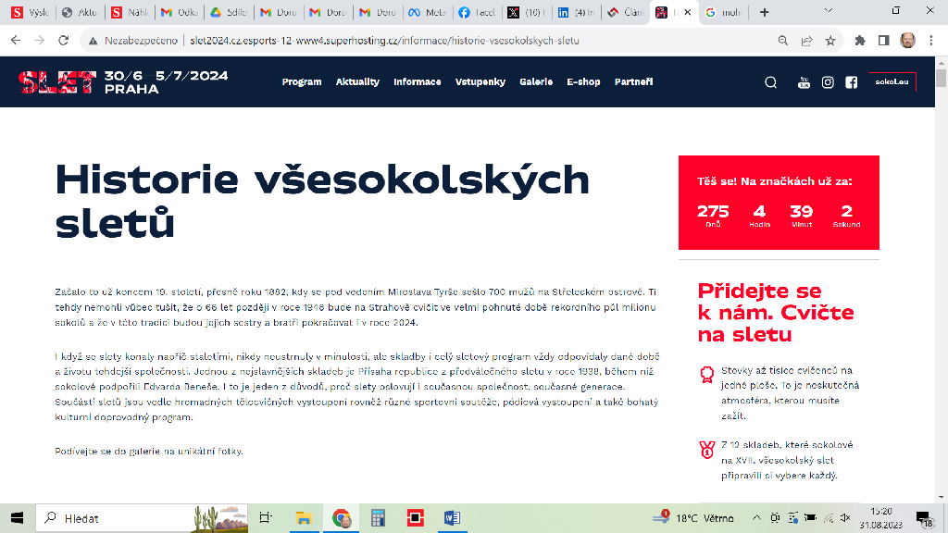Screen dimensions: 948x533
Task: Open the Chrome profile avatar
Action: (907, 41)
